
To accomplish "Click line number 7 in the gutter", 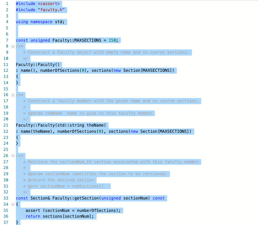I will tap(7, 40).
